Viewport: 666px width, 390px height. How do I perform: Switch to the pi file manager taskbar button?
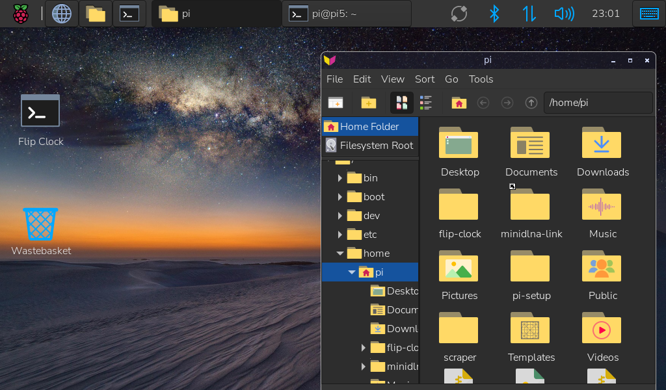coord(217,14)
